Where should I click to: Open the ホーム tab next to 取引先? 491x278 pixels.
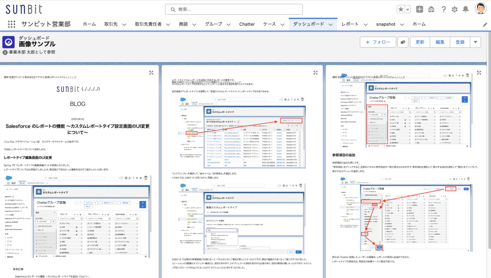89,24
